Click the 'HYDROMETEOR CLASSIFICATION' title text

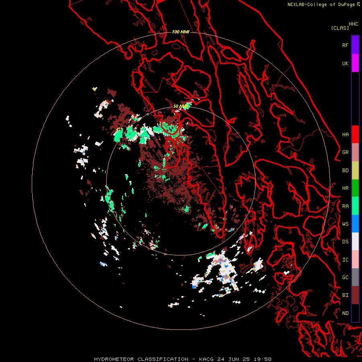point(141,359)
